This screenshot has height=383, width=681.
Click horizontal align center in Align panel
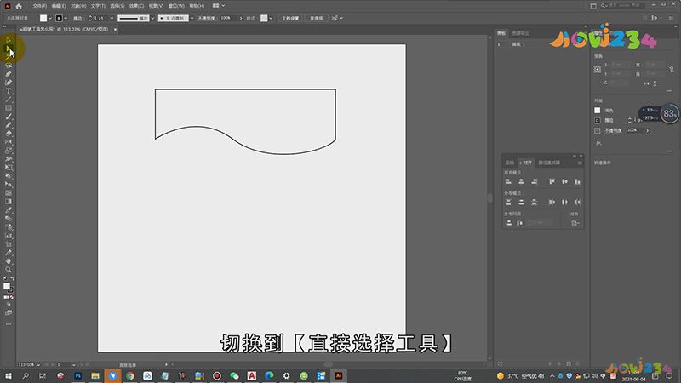[521, 181]
